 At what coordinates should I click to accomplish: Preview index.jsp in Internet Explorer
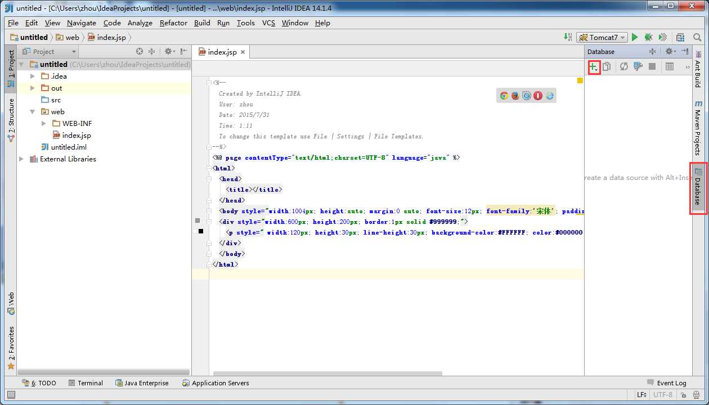(x=550, y=96)
